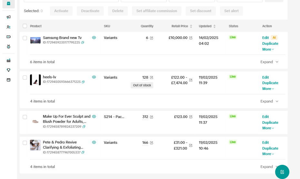The width and height of the screenshot is (300, 179).
Task: Open the affiliate people icon in sidebar
Action: click(8, 27)
